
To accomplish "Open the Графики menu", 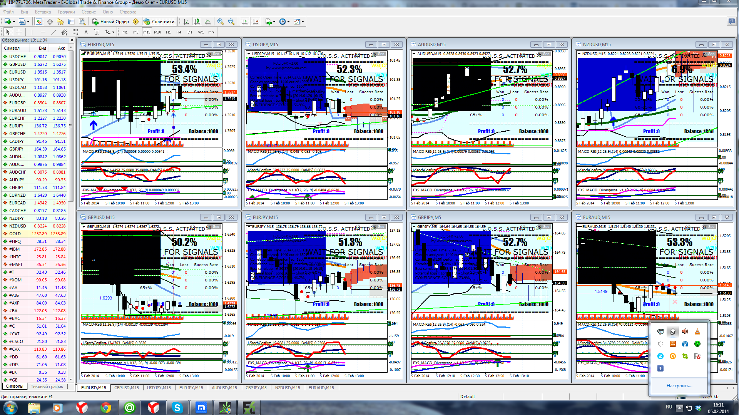I will [66, 12].
